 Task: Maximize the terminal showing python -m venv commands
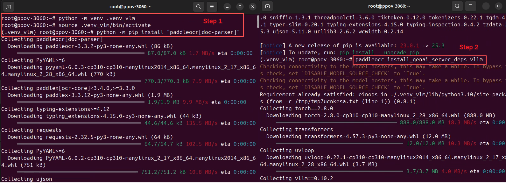240,7
